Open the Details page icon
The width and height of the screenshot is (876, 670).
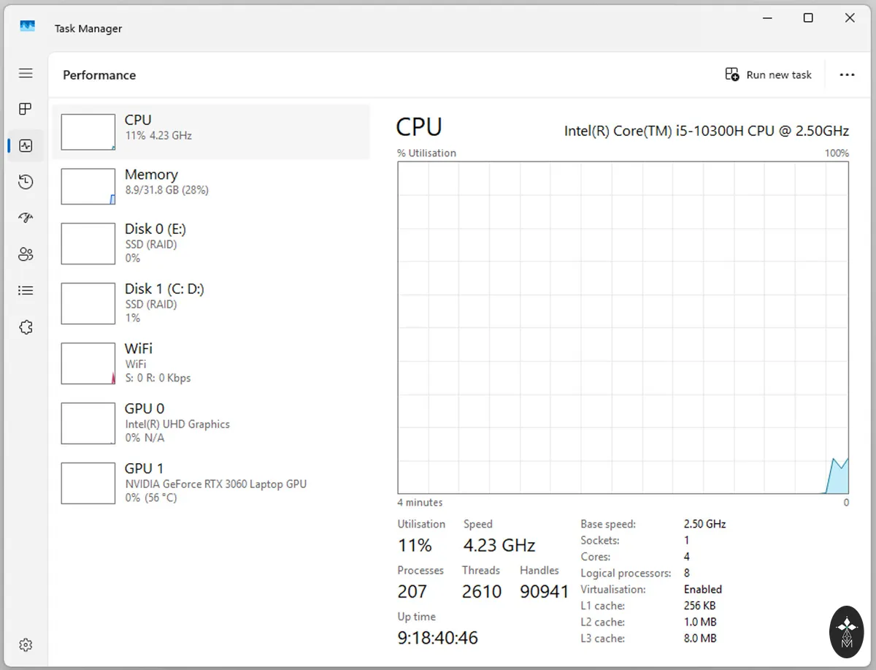[26, 291]
